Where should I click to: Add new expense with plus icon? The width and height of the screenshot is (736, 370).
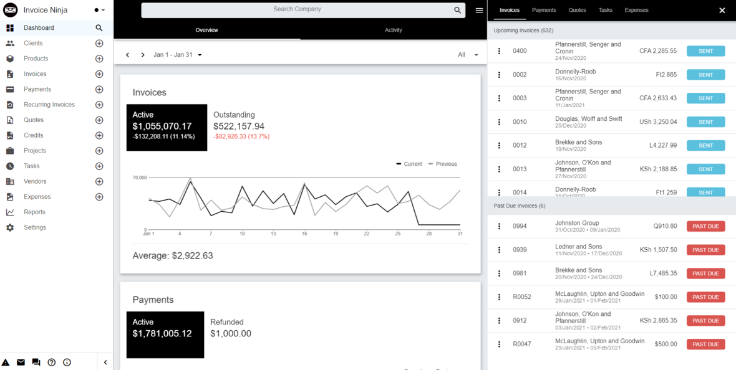pos(99,197)
